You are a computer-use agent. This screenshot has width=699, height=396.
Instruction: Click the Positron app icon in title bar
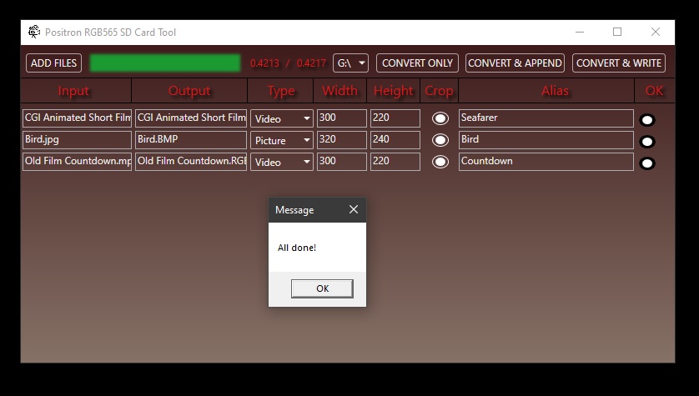click(x=34, y=32)
